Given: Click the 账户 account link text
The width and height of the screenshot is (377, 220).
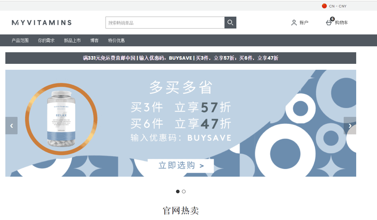Looking at the screenshot, I should click(304, 23).
